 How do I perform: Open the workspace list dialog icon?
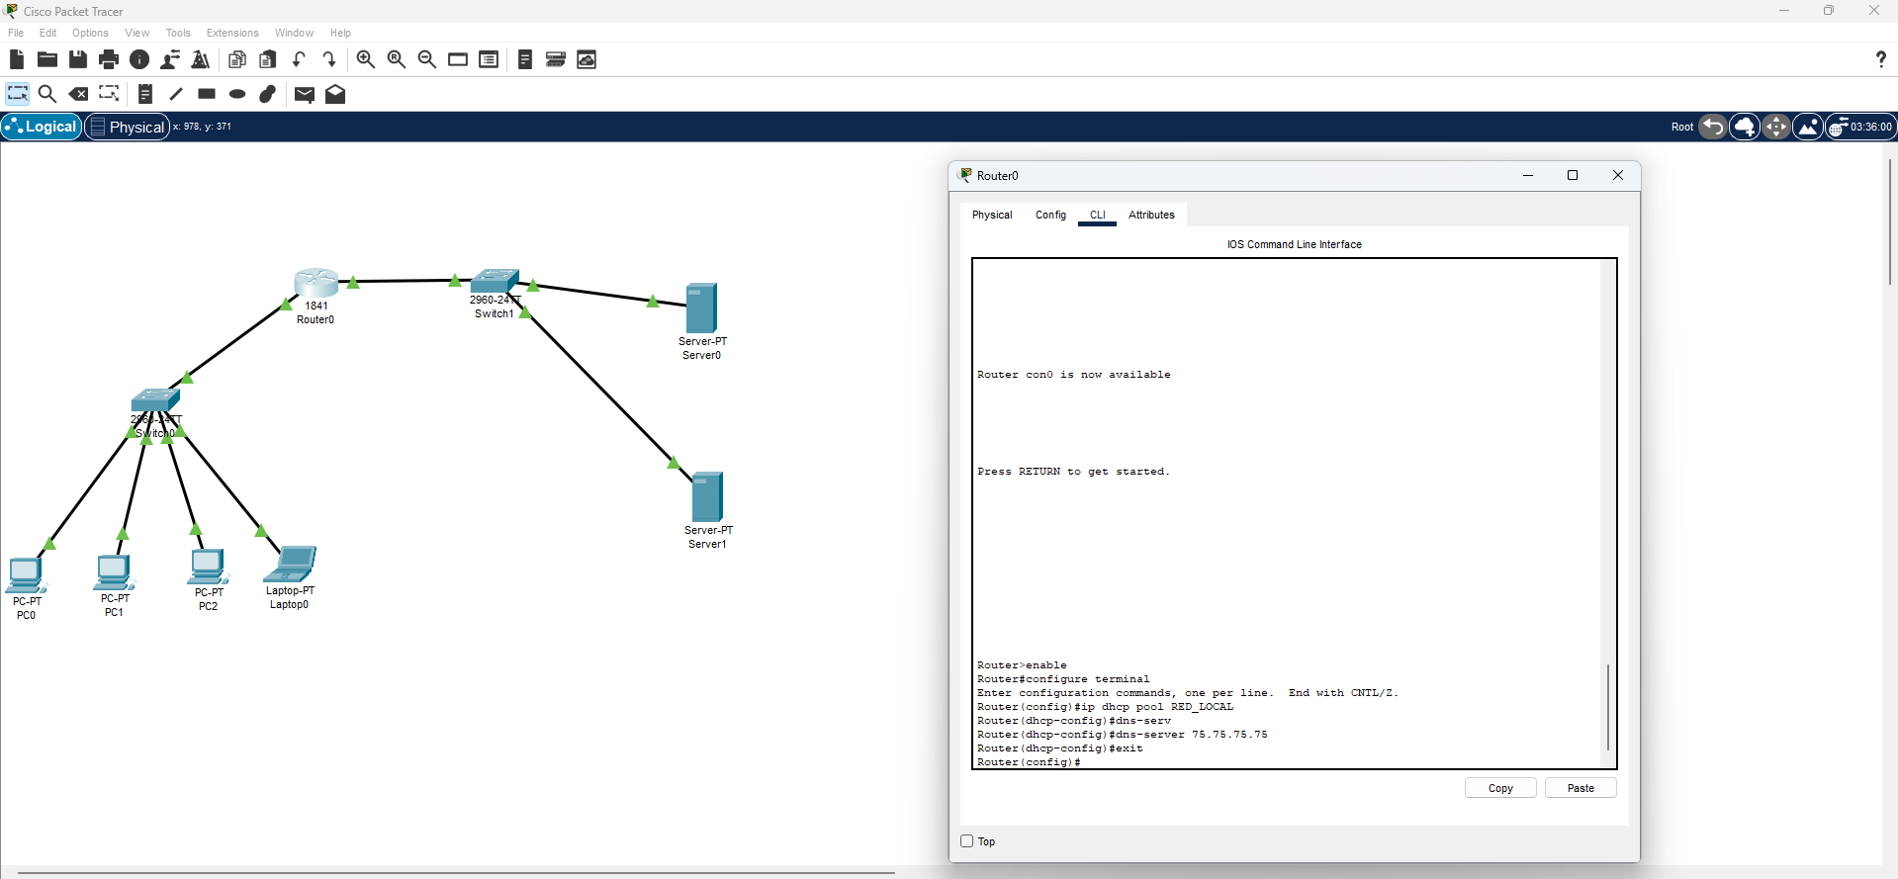[x=489, y=59]
